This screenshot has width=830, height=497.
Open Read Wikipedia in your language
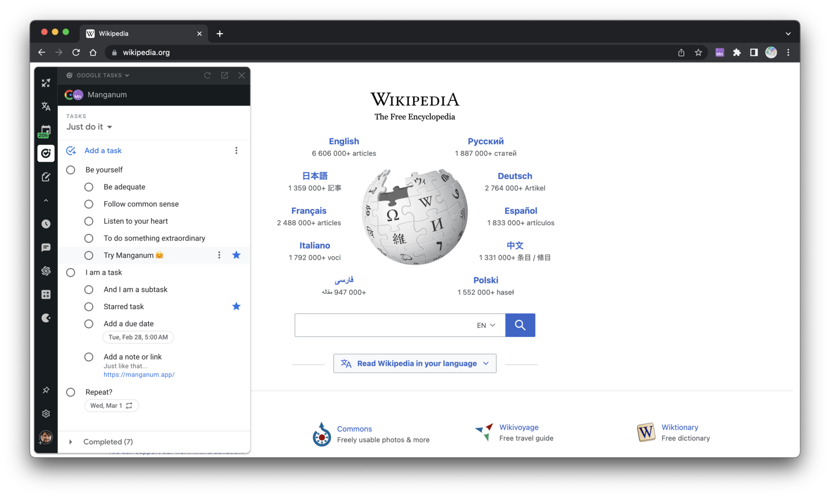click(x=415, y=363)
